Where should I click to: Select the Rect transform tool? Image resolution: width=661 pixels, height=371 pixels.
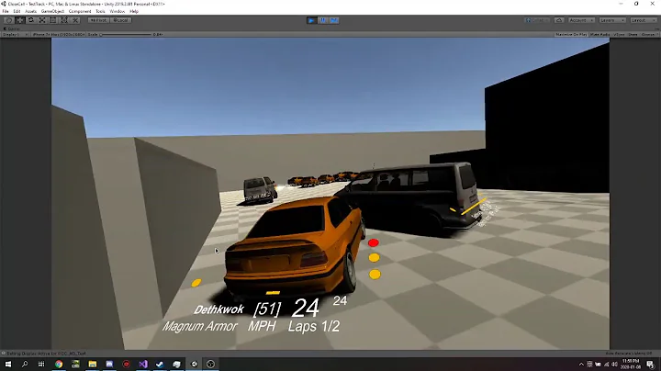pyautogui.click(x=53, y=20)
